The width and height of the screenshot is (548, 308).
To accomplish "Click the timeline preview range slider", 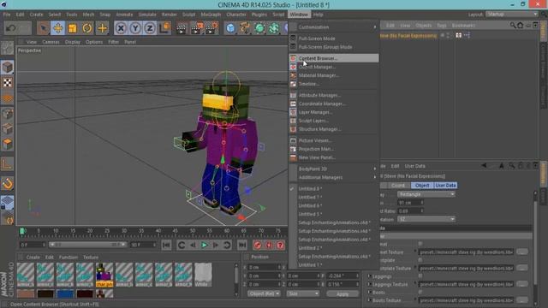I will (x=87, y=245).
